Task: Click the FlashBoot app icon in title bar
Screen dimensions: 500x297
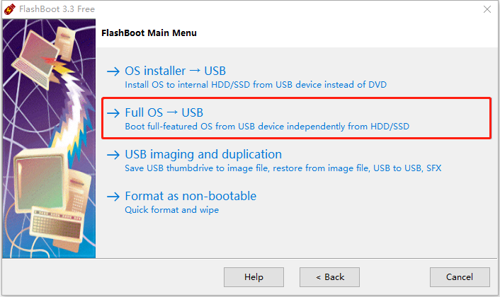Action: point(9,9)
